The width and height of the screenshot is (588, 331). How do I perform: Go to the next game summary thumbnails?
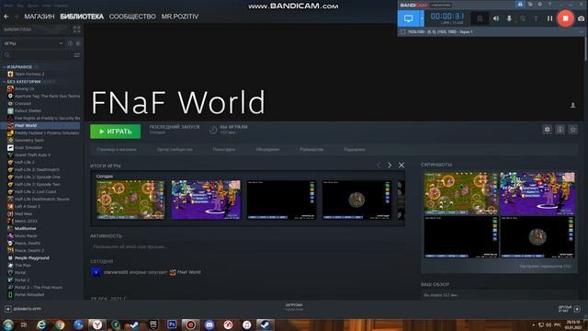[x=390, y=165]
